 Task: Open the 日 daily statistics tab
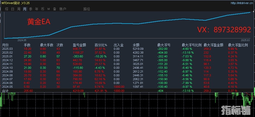click(x=13, y=9)
